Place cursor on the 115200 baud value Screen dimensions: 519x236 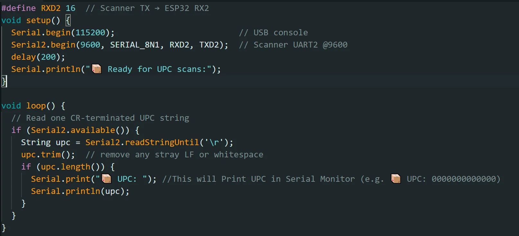pos(90,32)
